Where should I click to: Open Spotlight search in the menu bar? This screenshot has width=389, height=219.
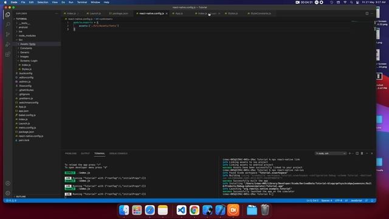(x=351, y=2)
